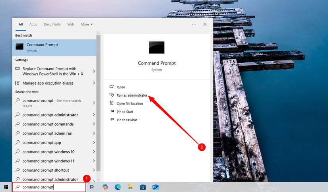Image resolution: width=328 pixels, height=192 pixels.
Task: Launch Copilot from the taskbar
Action: (105, 187)
